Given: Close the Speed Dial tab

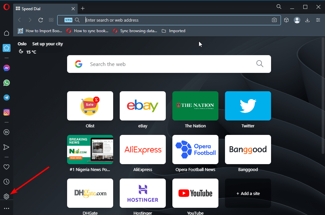Looking at the screenshot, I should (73, 9).
